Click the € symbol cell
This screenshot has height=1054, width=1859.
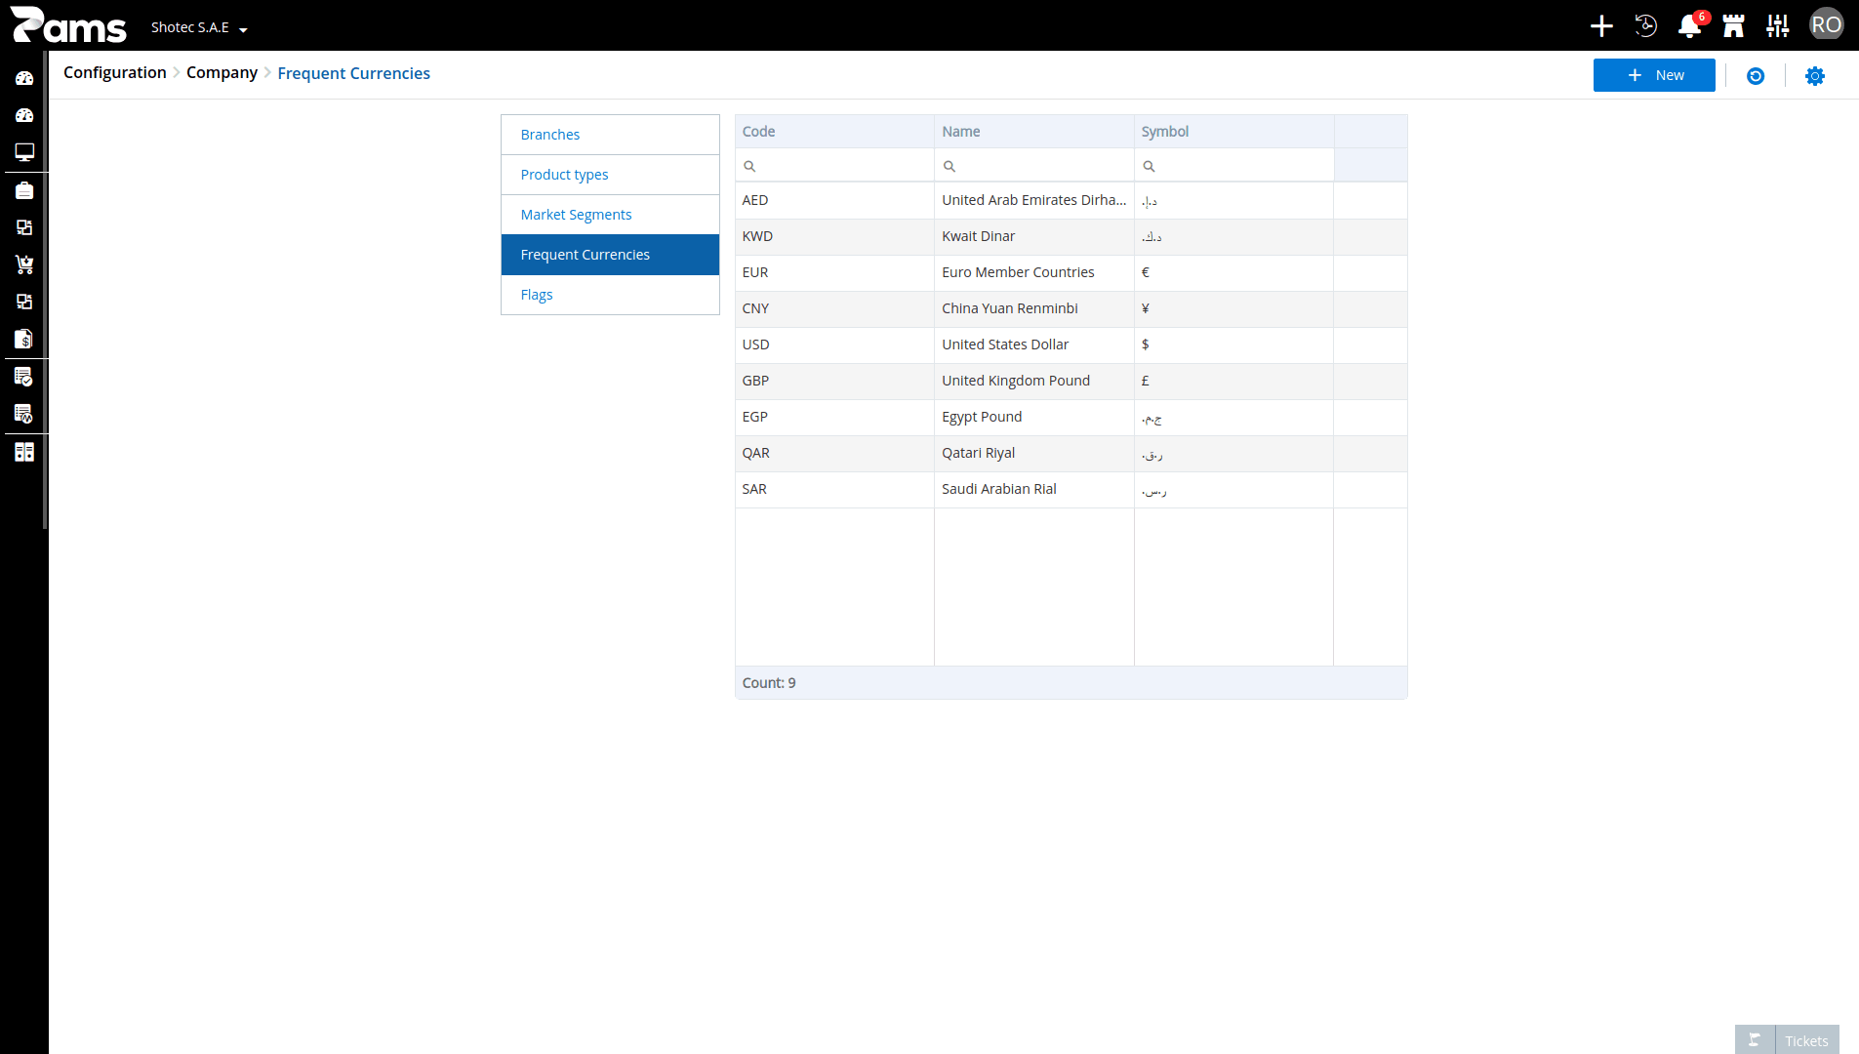pos(1233,272)
